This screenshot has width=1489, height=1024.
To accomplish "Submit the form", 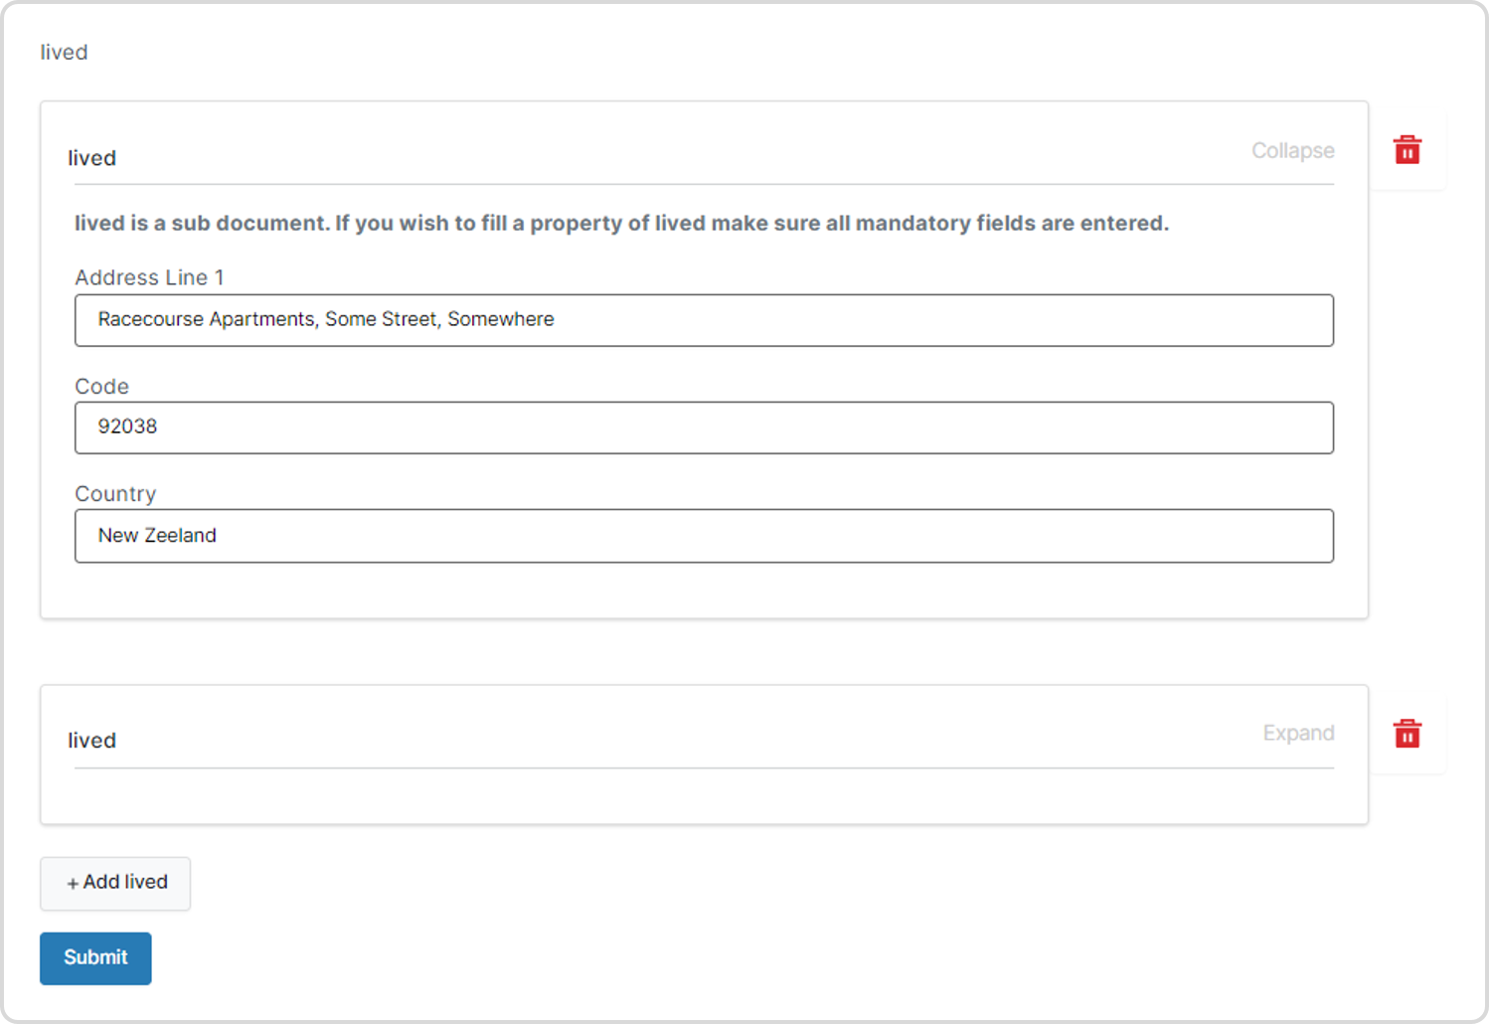I will click(95, 958).
